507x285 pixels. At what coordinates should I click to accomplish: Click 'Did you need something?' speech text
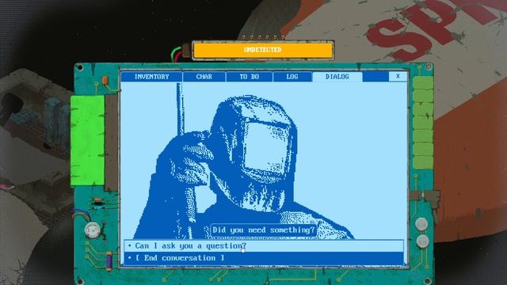pyautogui.click(x=264, y=230)
